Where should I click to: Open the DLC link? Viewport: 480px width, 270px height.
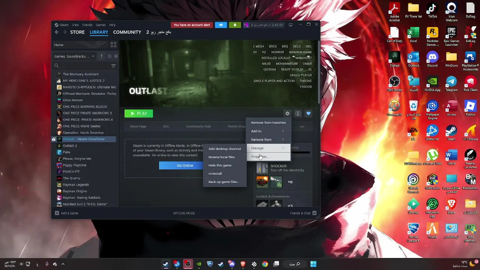click(x=166, y=126)
